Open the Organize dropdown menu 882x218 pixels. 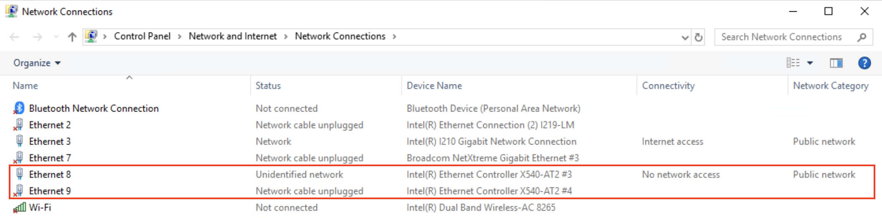(x=37, y=63)
